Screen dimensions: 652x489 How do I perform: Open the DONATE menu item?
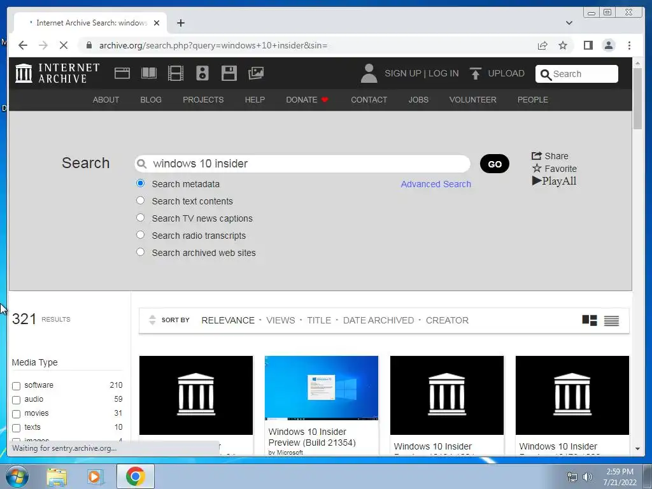click(x=307, y=100)
